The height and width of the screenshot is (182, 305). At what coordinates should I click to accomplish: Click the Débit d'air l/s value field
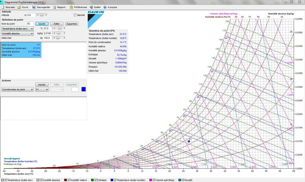click(x=48, y=38)
